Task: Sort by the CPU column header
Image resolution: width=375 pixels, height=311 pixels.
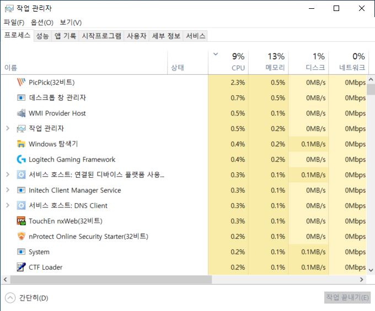Action: (228, 63)
